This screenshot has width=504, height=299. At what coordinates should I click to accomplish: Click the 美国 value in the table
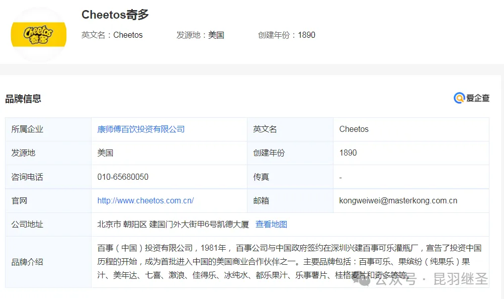click(x=105, y=153)
